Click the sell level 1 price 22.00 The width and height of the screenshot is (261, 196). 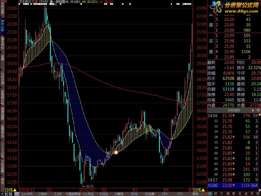229,30
